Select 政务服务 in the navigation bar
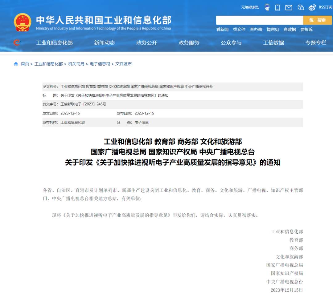The height and width of the screenshot is (294, 333). point(189,43)
